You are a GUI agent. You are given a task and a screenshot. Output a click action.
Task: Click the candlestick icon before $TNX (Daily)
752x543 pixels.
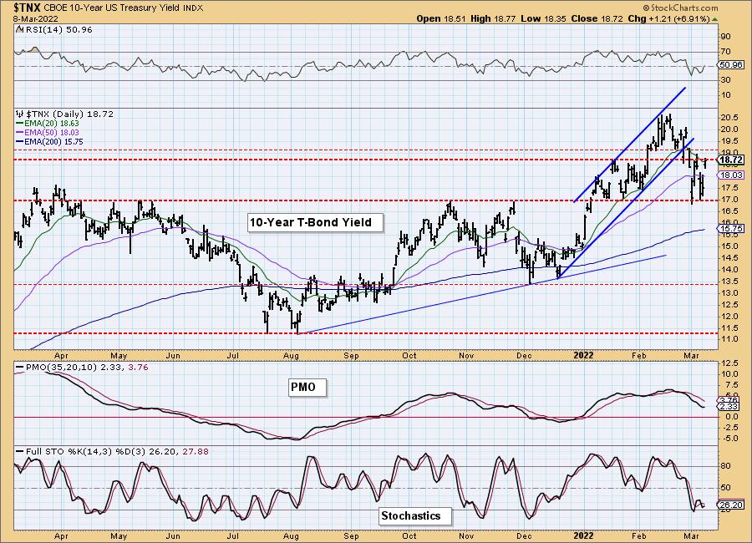(x=19, y=114)
